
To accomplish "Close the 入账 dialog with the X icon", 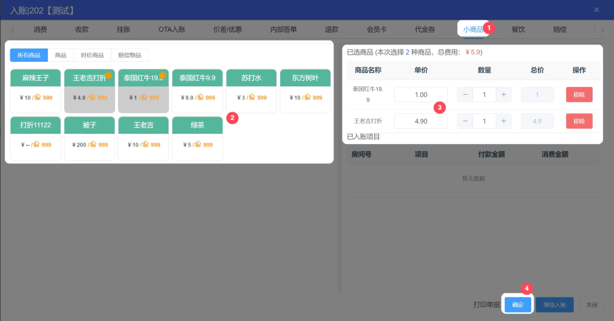I will click(x=596, y=10).
